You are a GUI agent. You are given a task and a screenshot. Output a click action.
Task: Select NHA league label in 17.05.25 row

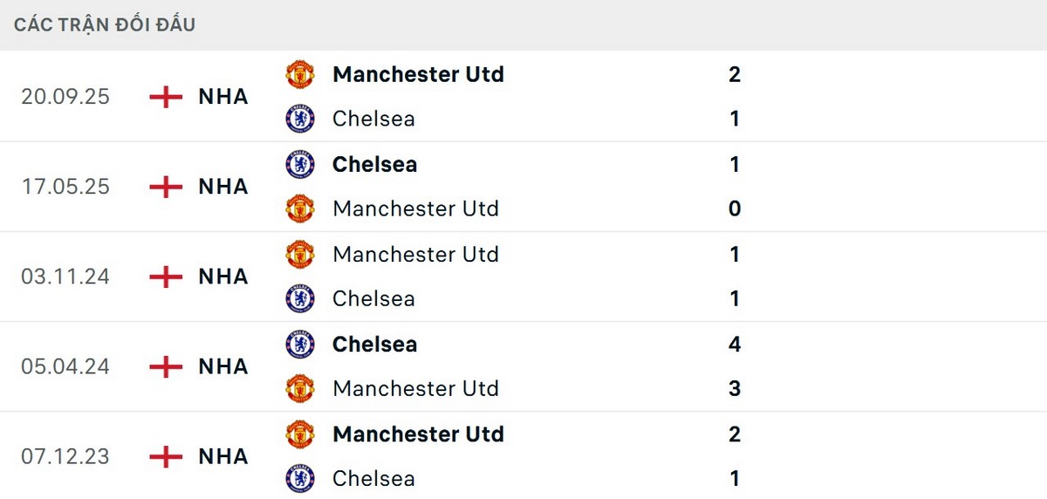pos(223,187)
